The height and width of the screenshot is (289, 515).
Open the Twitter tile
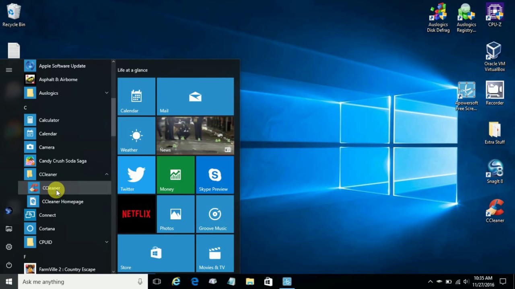136,175
